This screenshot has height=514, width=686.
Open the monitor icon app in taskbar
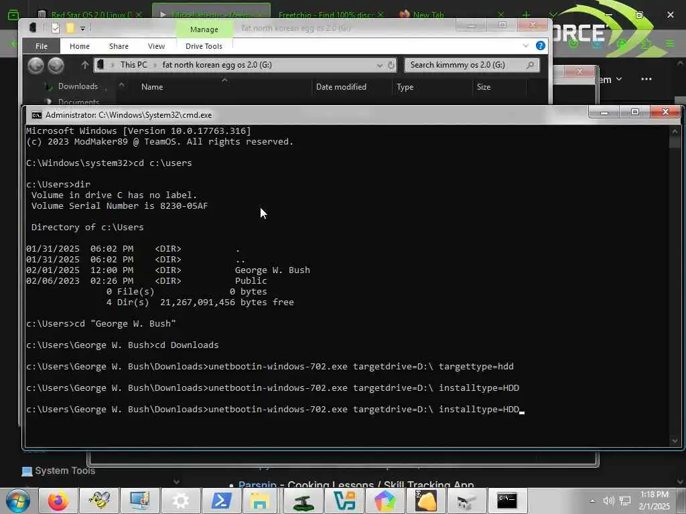[140, 501]
